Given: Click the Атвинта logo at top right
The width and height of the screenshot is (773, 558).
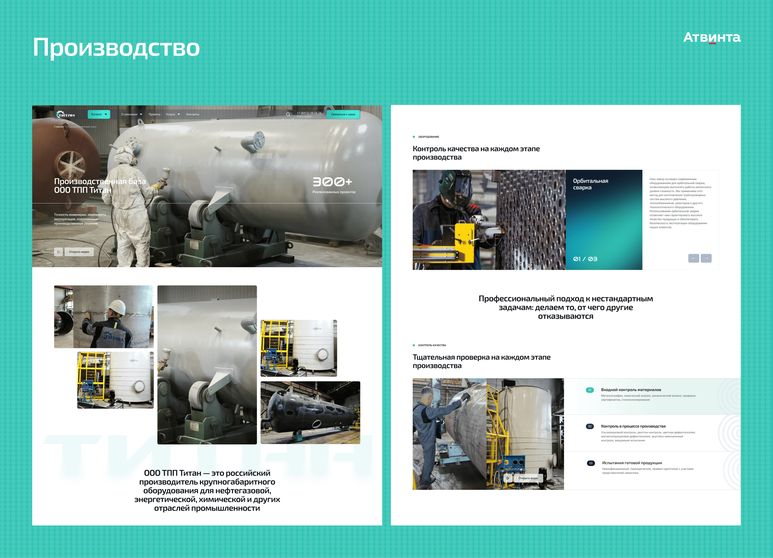Looking at the screenshot, I should point(712,38).
